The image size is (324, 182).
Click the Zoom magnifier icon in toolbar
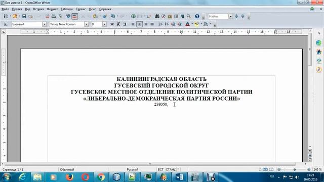click(189, 16)
